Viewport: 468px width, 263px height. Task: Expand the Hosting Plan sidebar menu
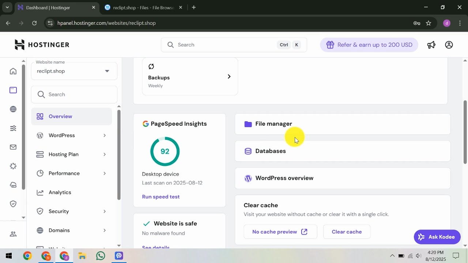pyautogui.click(x=71, y=154)
